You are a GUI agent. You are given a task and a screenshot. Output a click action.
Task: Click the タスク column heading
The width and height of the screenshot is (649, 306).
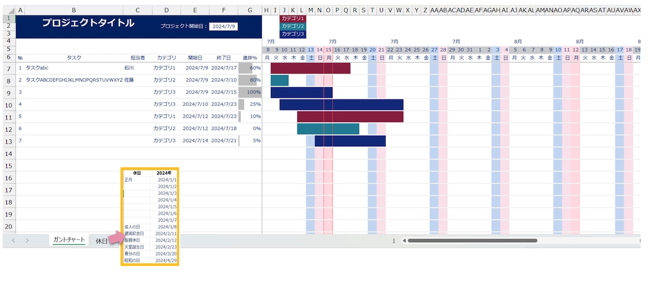tap(74, 57)
